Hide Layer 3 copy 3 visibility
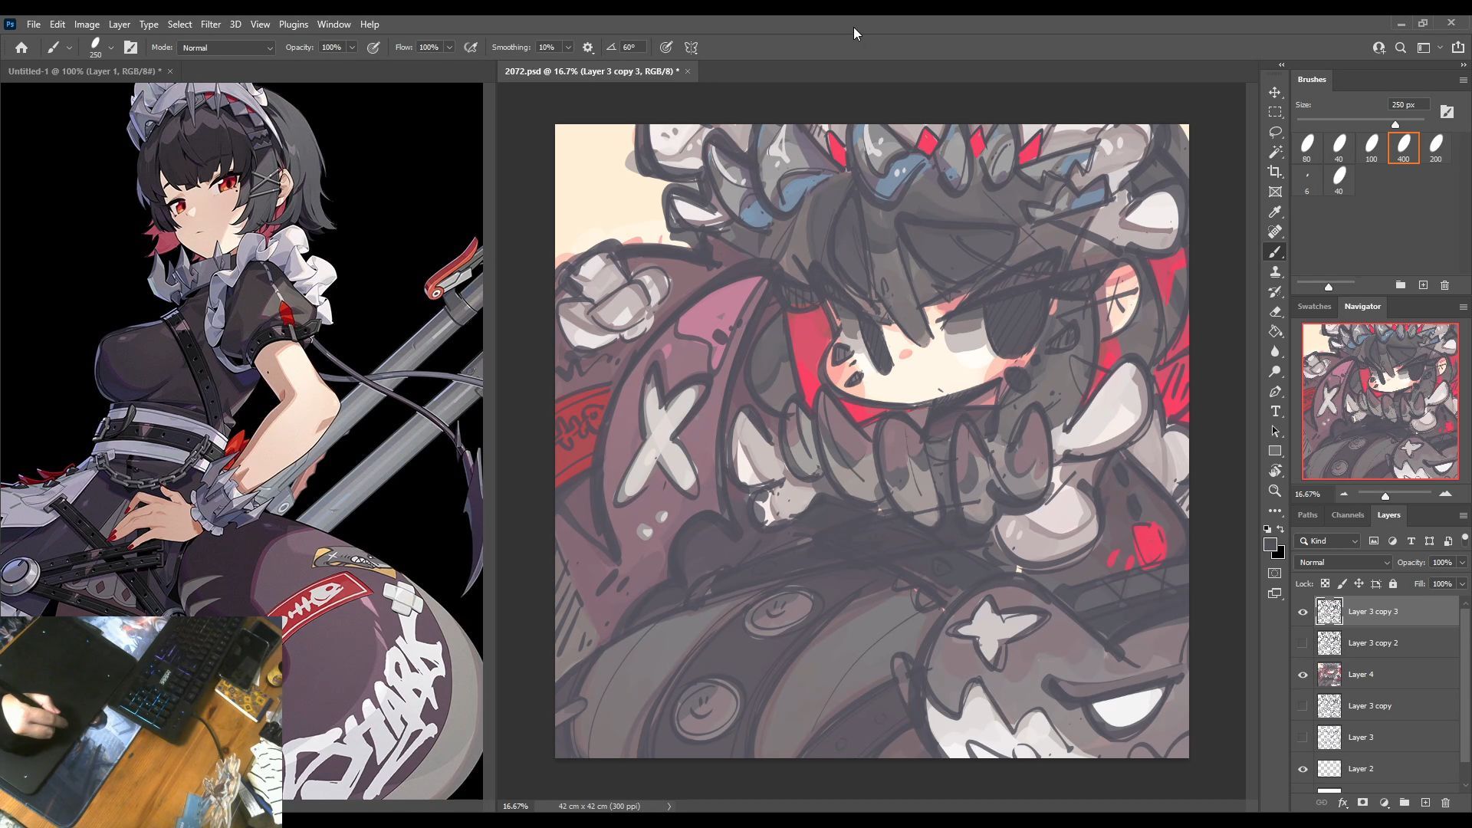The image size is (1472, 828). pos(1303,612)
